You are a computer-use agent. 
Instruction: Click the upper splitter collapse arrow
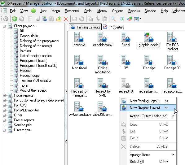point(66,91)
